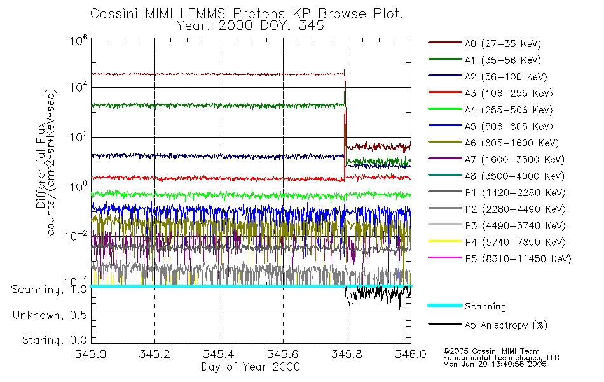Click the A3 (106-255 KeV) red legend line
Screen dimensions: 604x382
tap(444, 92)
